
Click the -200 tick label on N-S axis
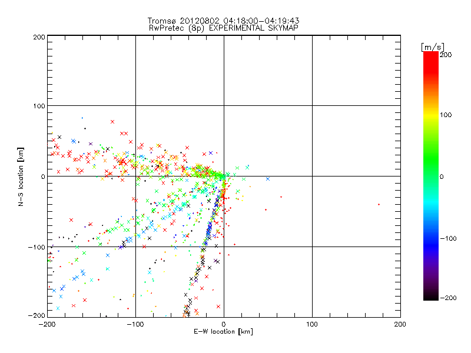pos(37,315)
